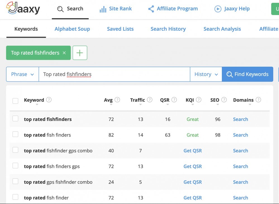The height and width of the screenshot is (204, 279).
Task: Switch to the Keywords tab
Action: pos(26,29)
